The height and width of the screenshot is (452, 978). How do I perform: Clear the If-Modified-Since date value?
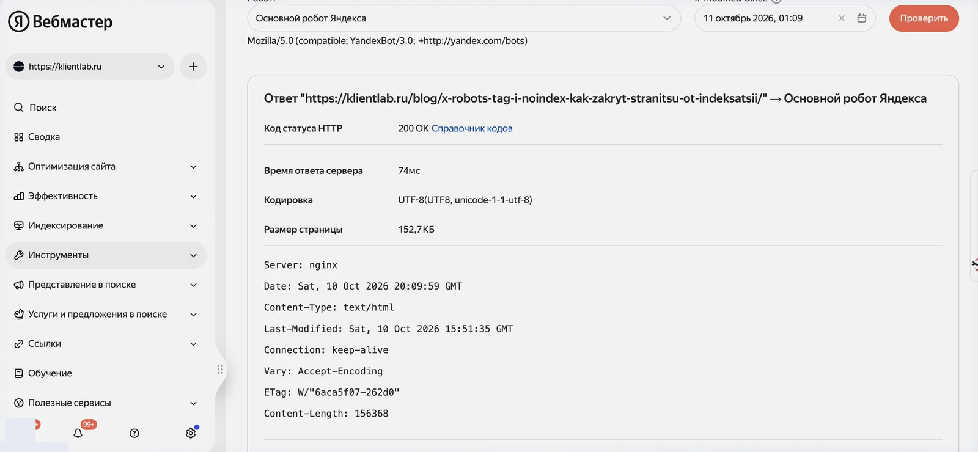[842, 18]
